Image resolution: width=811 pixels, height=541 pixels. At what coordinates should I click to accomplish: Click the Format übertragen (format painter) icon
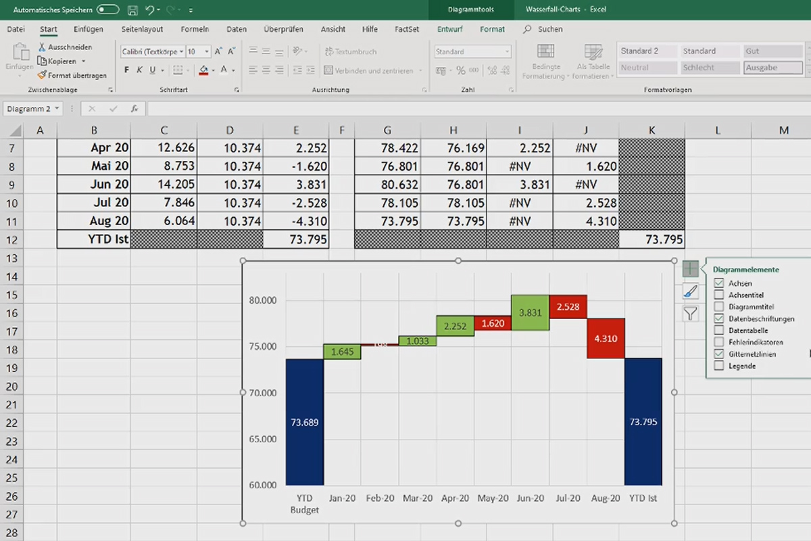(x=43, y=75)
